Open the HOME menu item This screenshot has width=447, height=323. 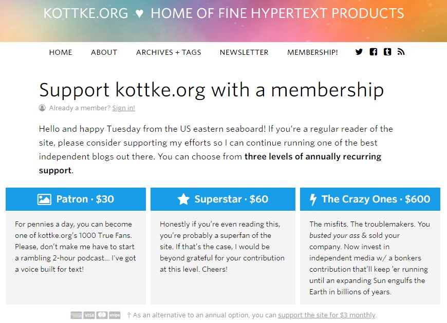pos(61,52)
